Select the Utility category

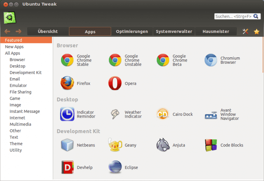[26, 150]
